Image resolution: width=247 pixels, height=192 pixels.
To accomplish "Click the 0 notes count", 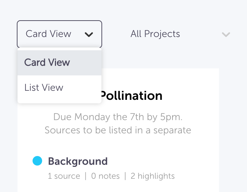I will coord(105,176).
